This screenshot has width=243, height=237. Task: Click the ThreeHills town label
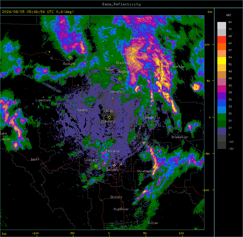pos(151,118)
